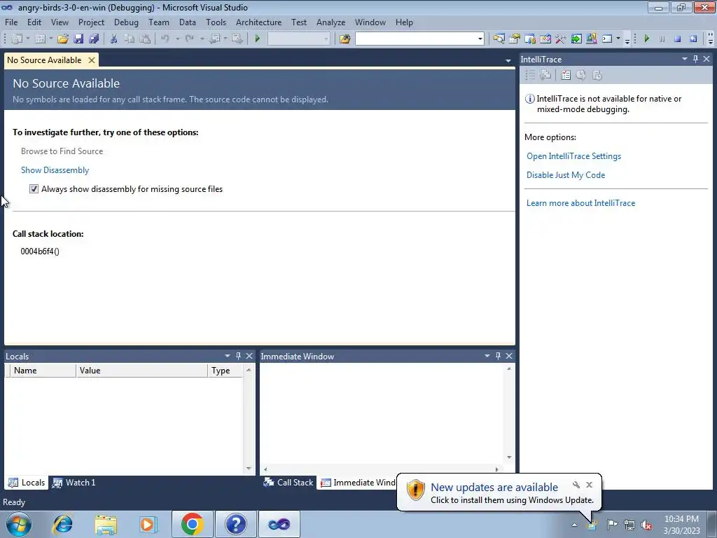Open Immediate Window position dropdown
717x538 pixels.
pos(487,356)
